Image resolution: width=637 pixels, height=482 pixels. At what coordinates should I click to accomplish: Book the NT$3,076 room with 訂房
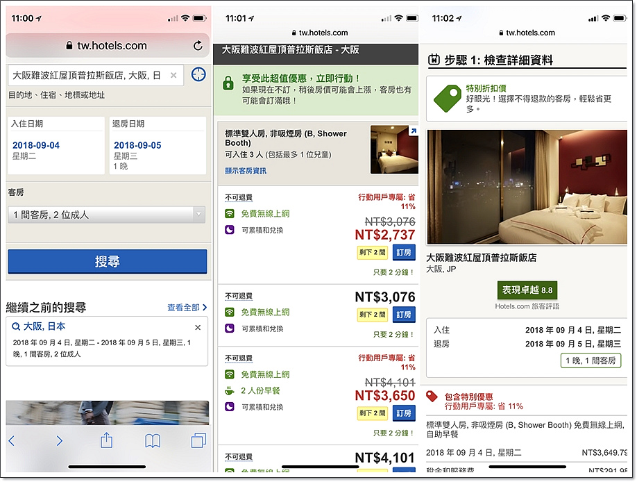404,315
